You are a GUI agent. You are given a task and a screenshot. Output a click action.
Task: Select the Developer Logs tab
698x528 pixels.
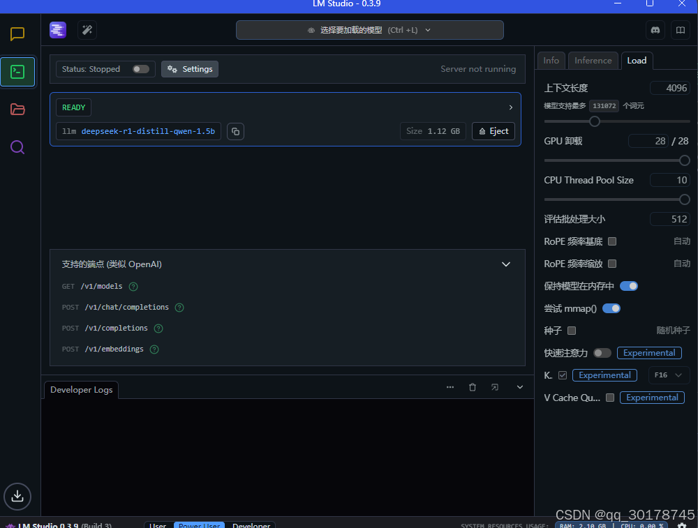(82, 390)
